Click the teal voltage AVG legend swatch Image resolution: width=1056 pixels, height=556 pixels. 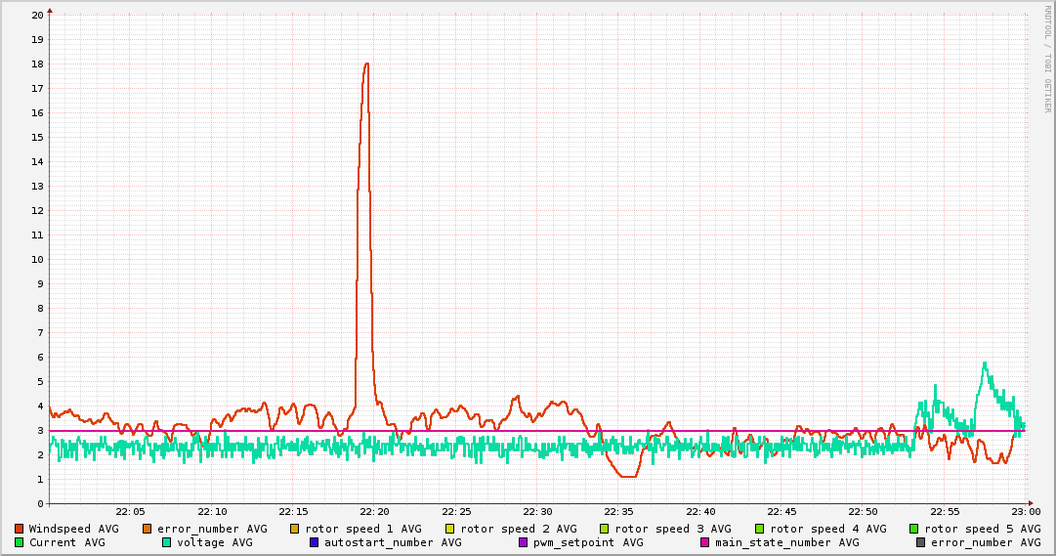pos(166,542)
